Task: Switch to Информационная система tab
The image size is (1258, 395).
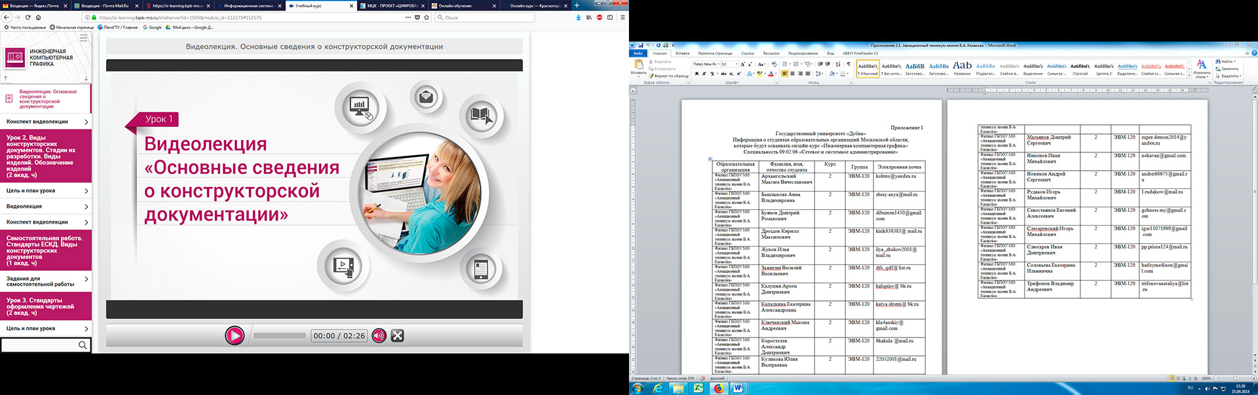Action: coord(249,6)
